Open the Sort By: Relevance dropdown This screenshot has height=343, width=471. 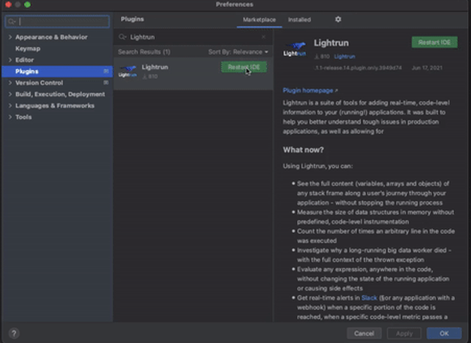point(238,52)
